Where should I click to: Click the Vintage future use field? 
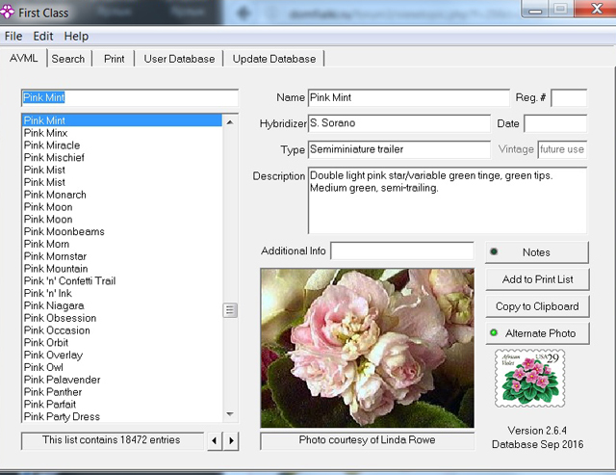coord(562,149)
